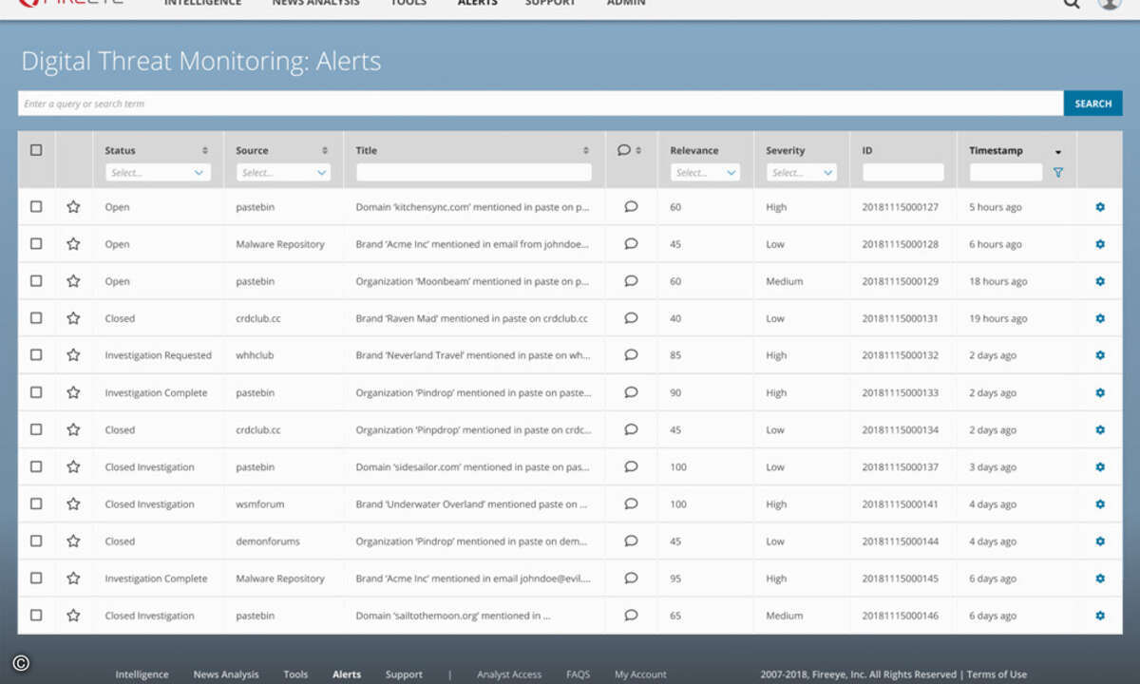Follow the footer My Account link
1140x684 pixels.
point(640,674)
